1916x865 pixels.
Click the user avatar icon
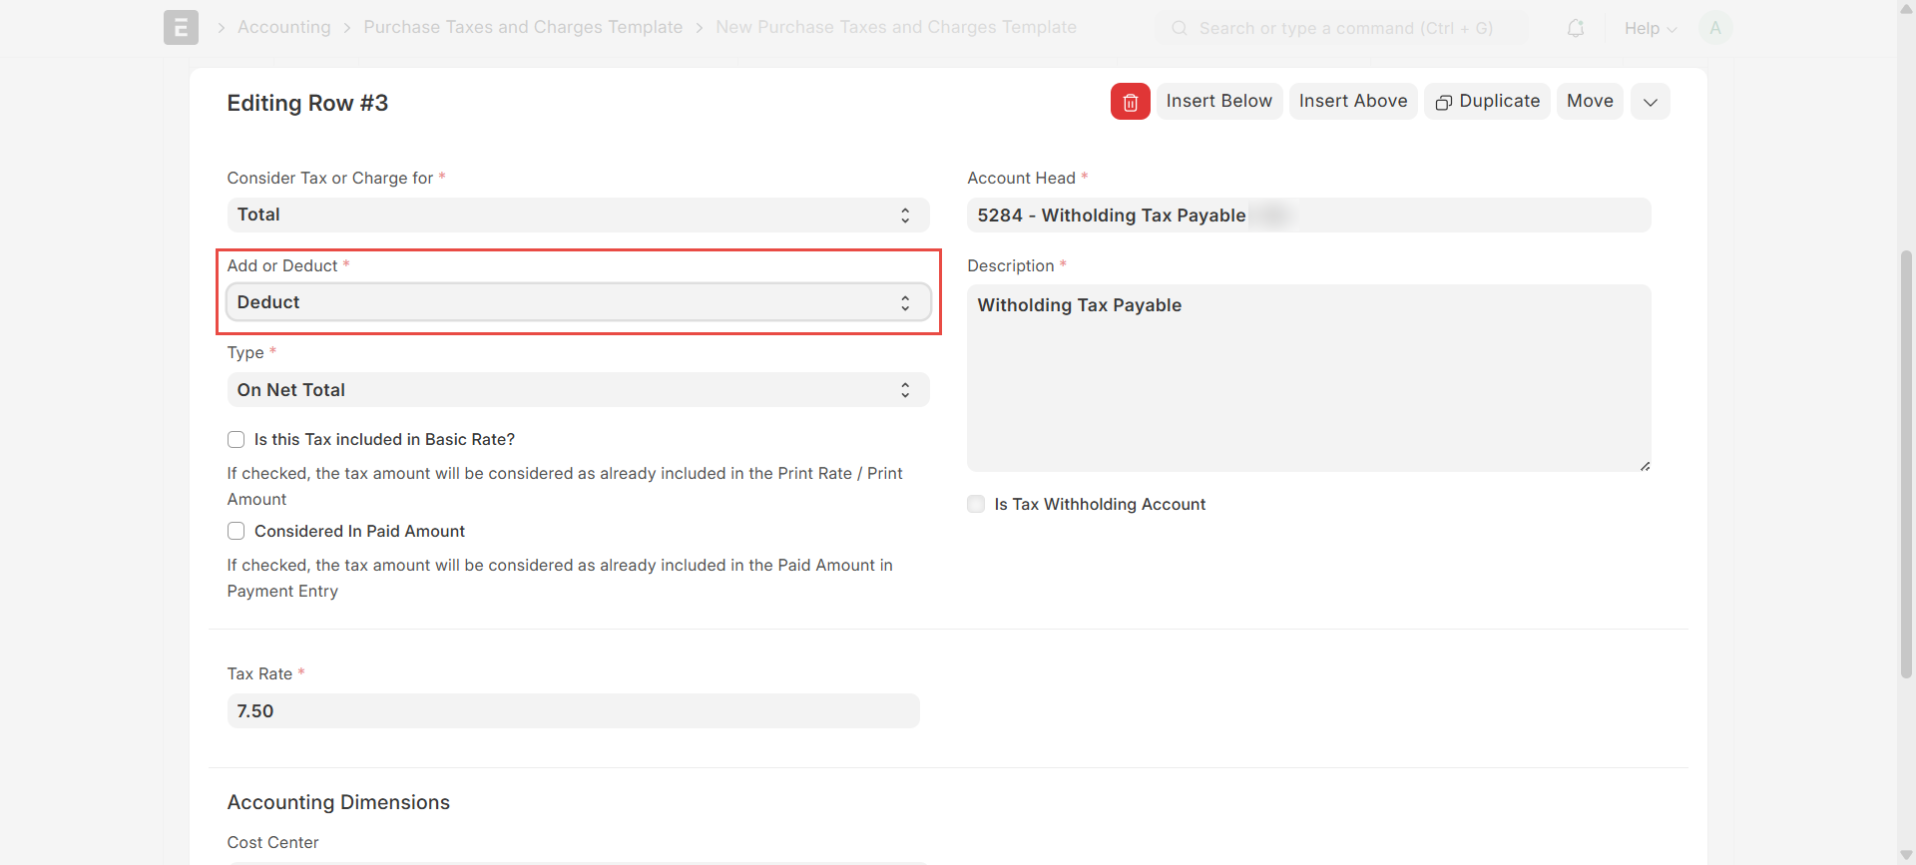(x=1714, y=28)
